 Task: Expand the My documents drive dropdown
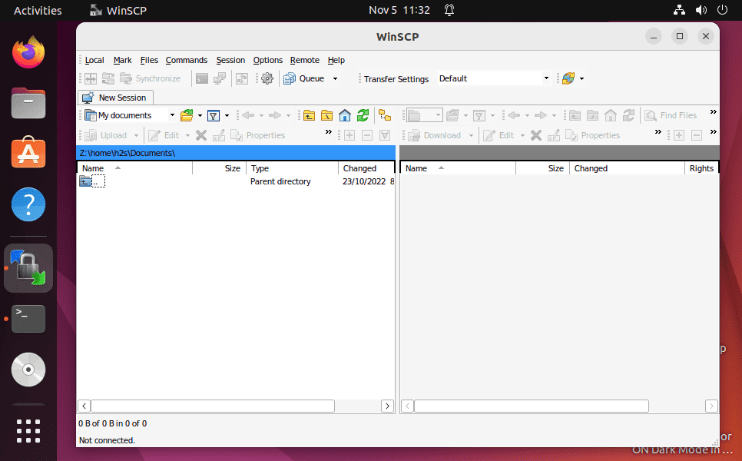pos(172,115)
